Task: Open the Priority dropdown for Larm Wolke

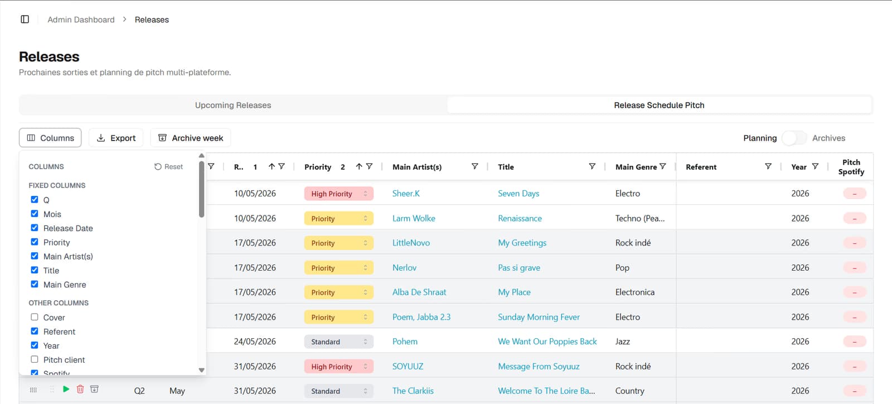Action: pos(338,218)
